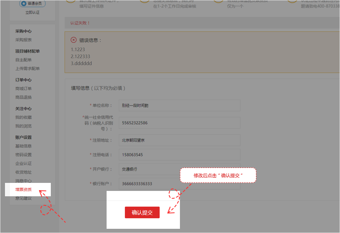Image resolution: width=340 pixels, height=233 pixels.
Task: Navigate to 商品退换
Action: point(24,98)
